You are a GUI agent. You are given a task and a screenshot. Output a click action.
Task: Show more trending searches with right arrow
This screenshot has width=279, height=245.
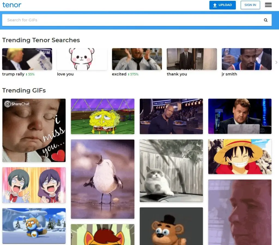(x=276, y=62)
